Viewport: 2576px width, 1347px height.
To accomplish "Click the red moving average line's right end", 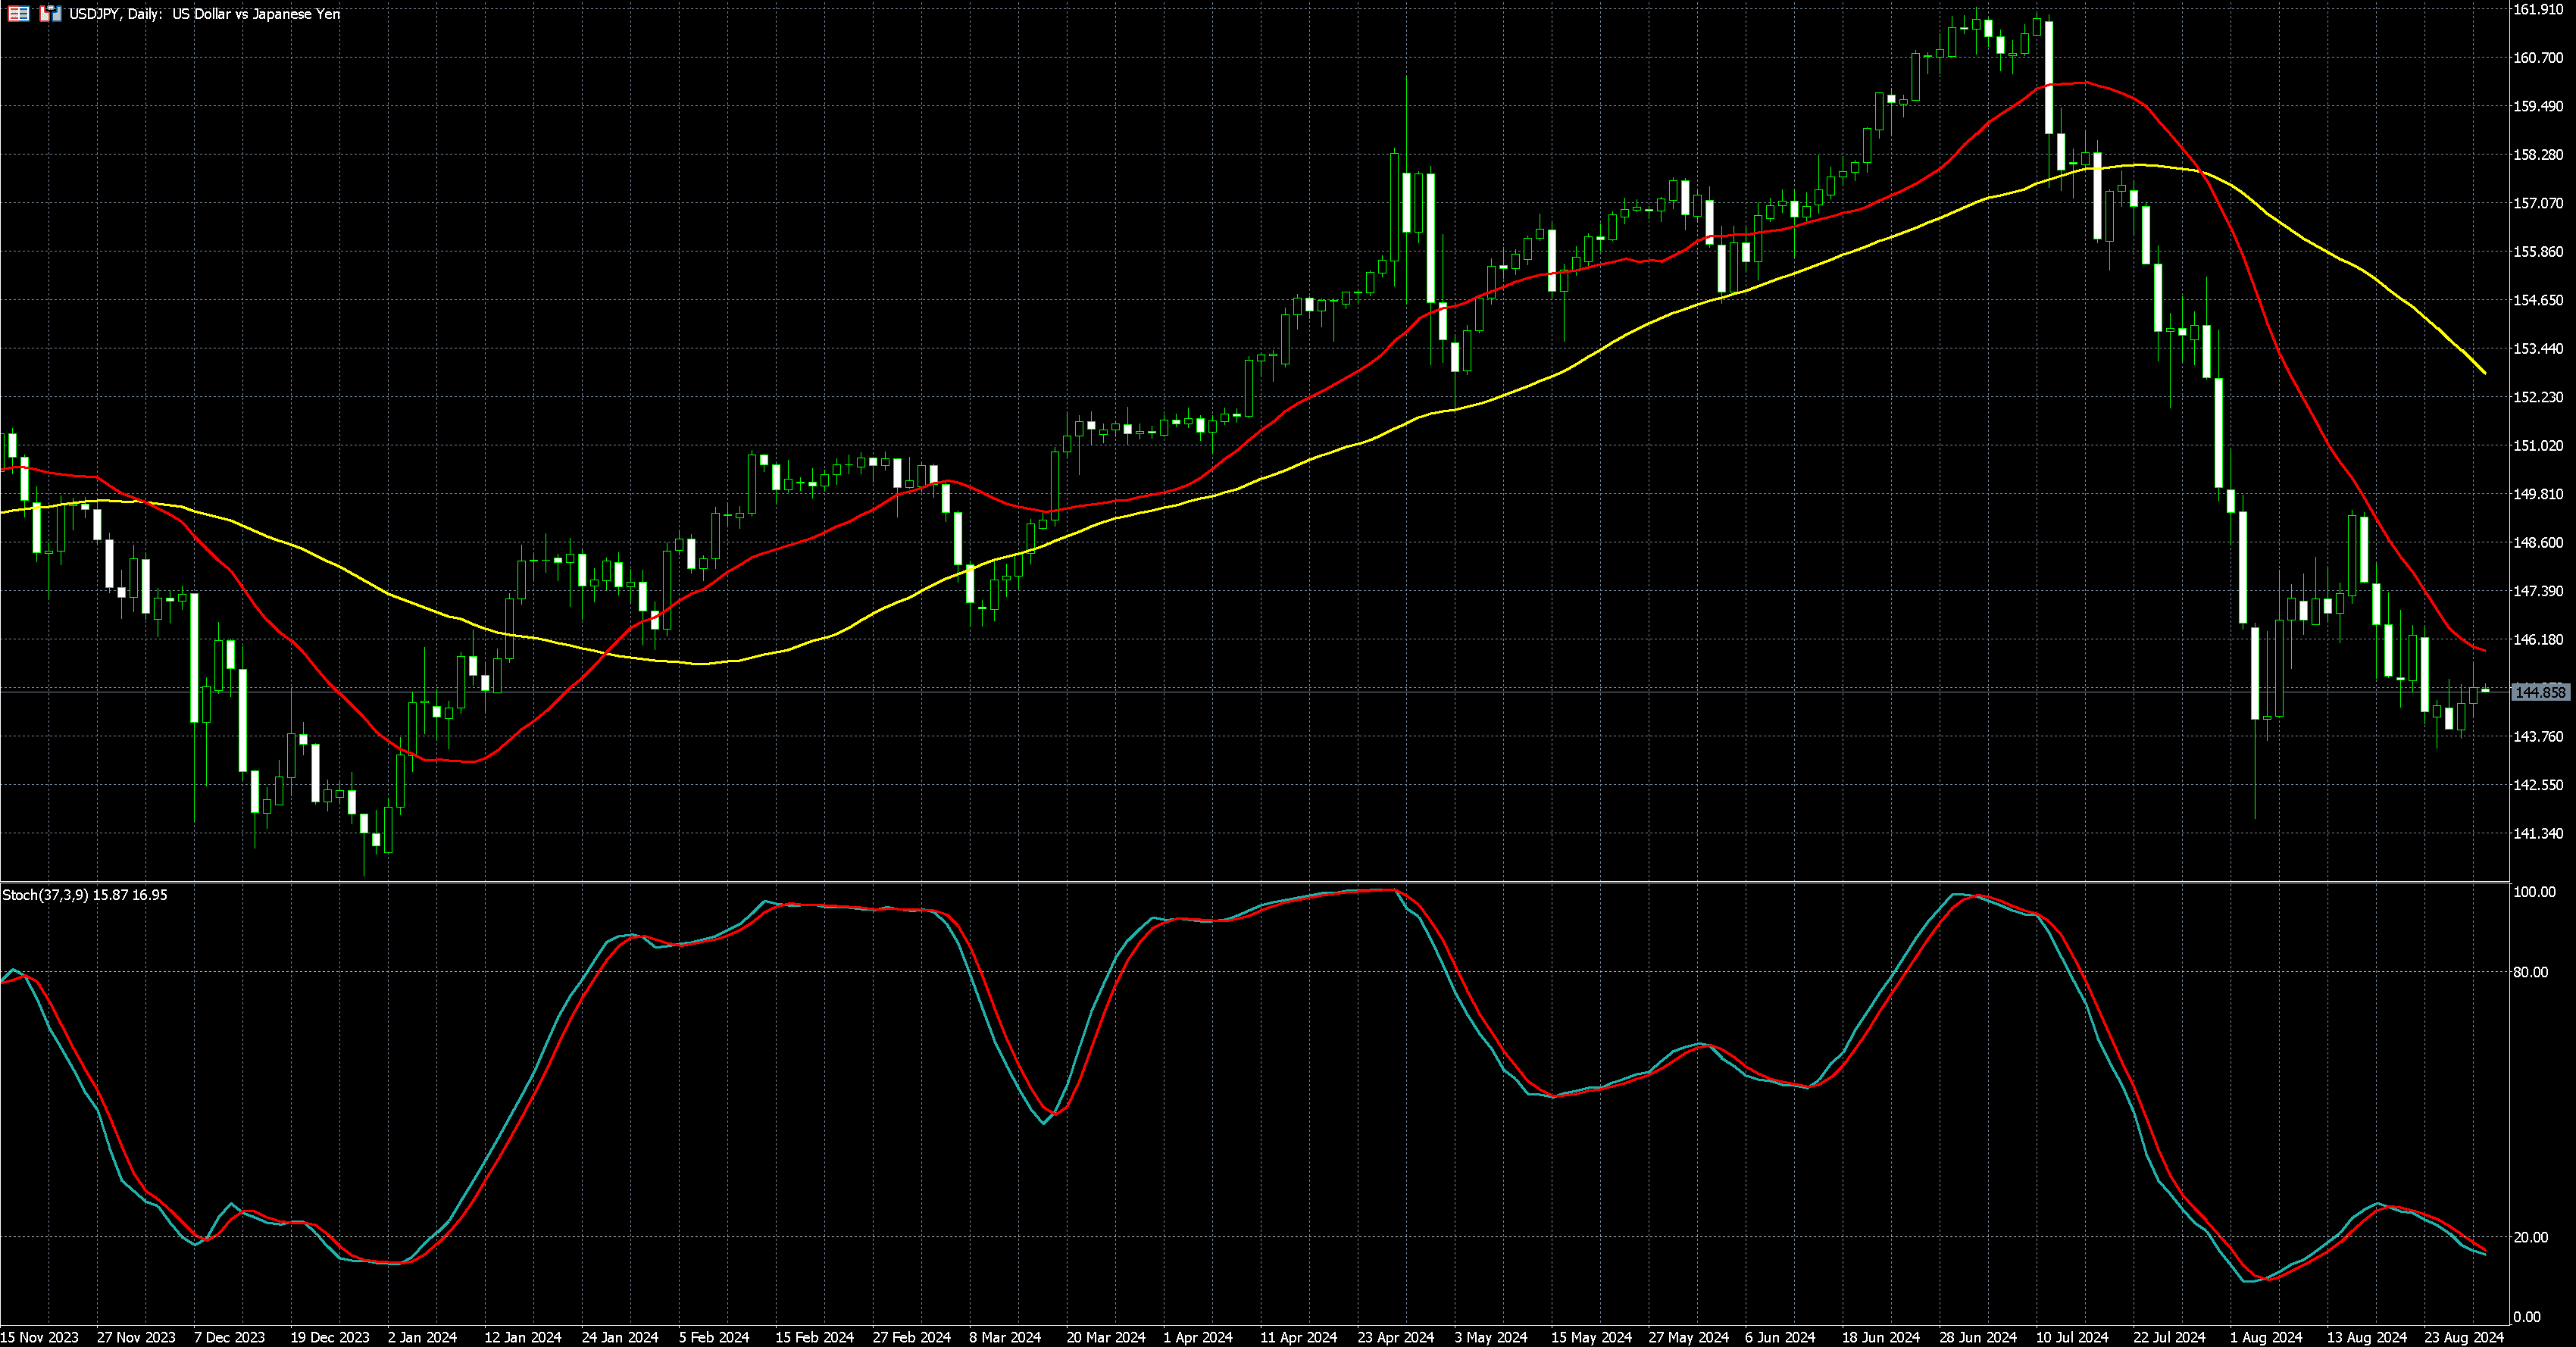I will pyautogui.click(x=2484, y=650).
